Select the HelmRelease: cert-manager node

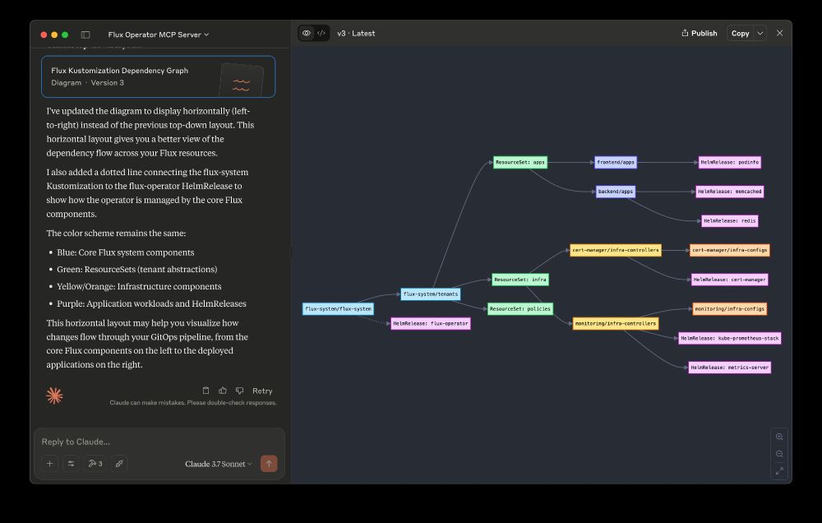[x=729, y=280]
